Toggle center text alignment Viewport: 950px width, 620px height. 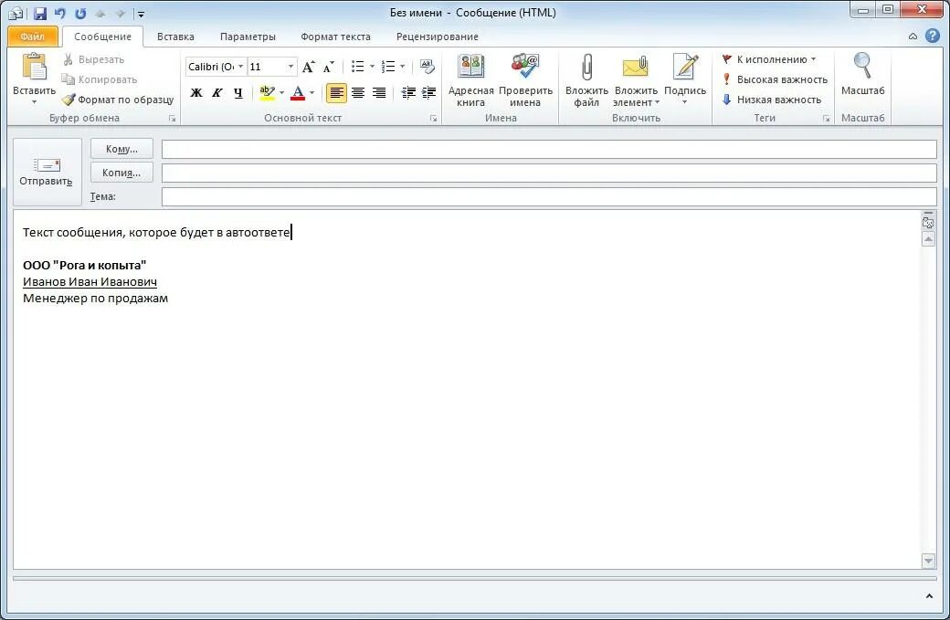pyautogui.click(x=358, y=92)
